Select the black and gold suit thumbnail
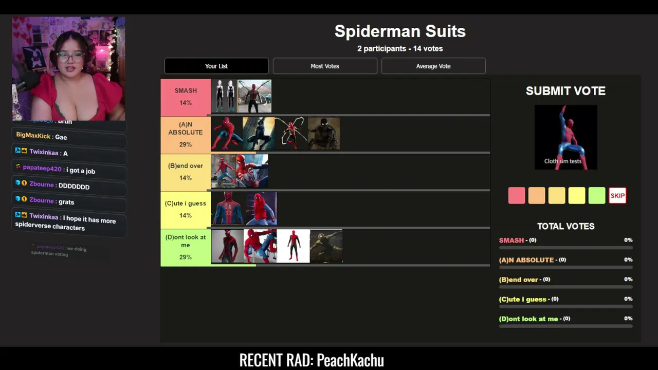Image resolution: width=658 pixels, height=370 pixels. tap(326, 246)
